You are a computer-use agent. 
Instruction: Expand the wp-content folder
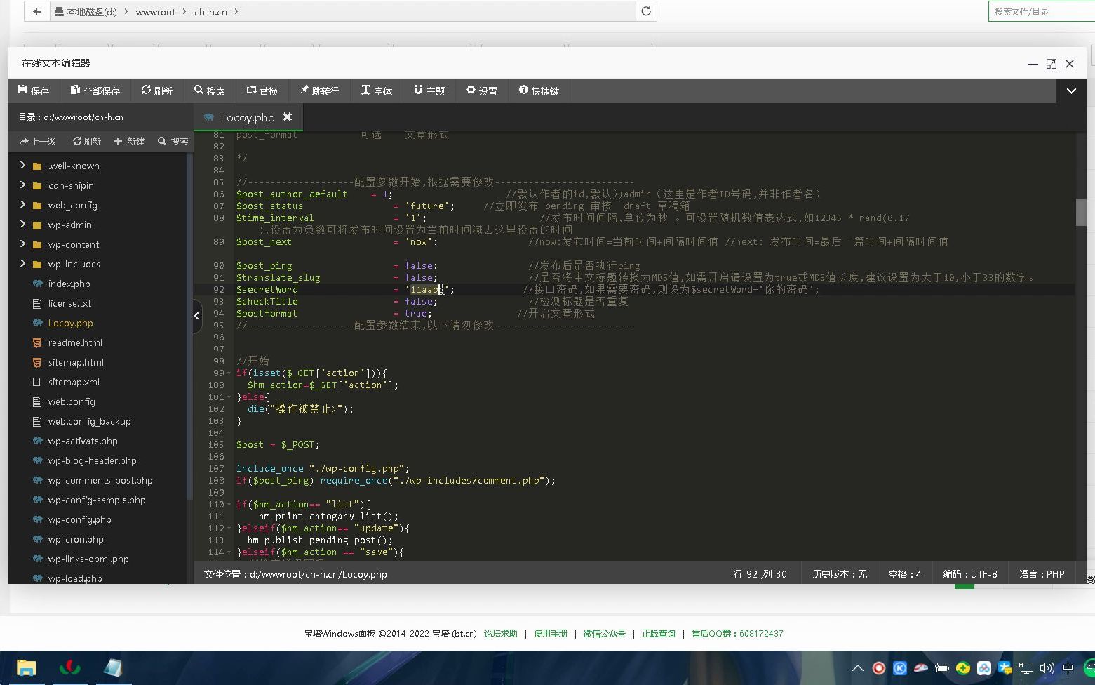22,244
